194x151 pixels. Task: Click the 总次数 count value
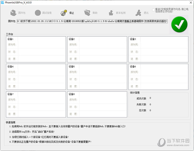[x=150, y=110]
